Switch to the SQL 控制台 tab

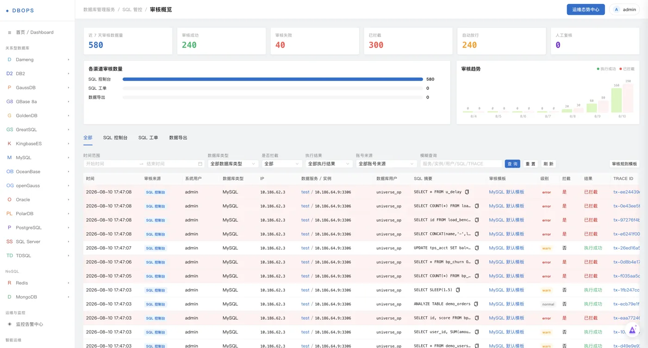pos(115,138)
